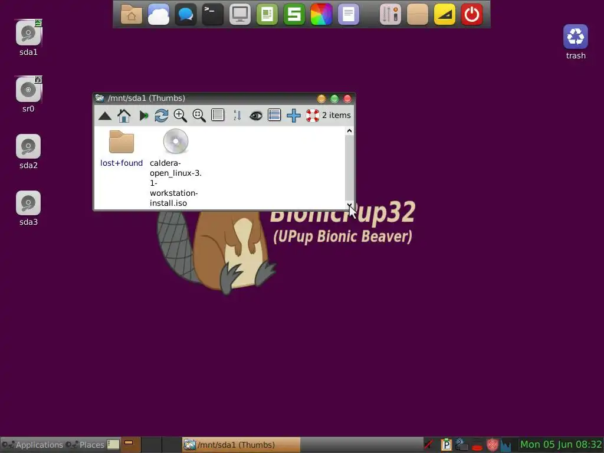
Task: Select the lost+found folder
Action: tap(122, 142)
